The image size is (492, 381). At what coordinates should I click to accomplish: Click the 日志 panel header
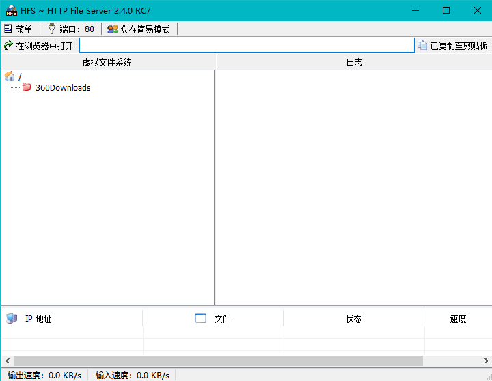(x=354, y=62)
